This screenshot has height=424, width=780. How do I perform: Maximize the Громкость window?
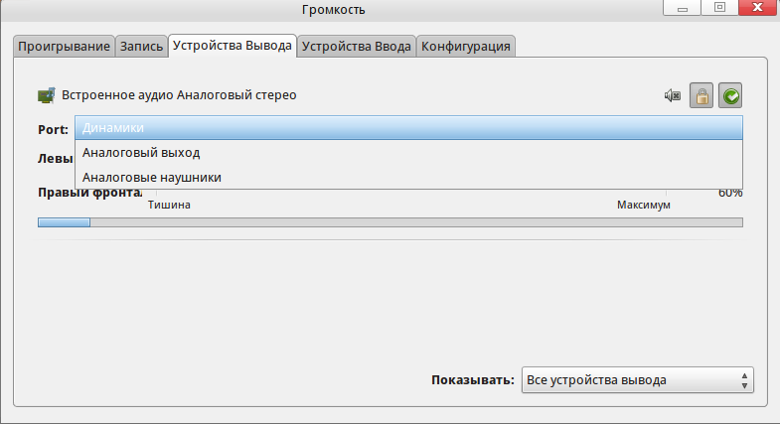tap(719, 10)
